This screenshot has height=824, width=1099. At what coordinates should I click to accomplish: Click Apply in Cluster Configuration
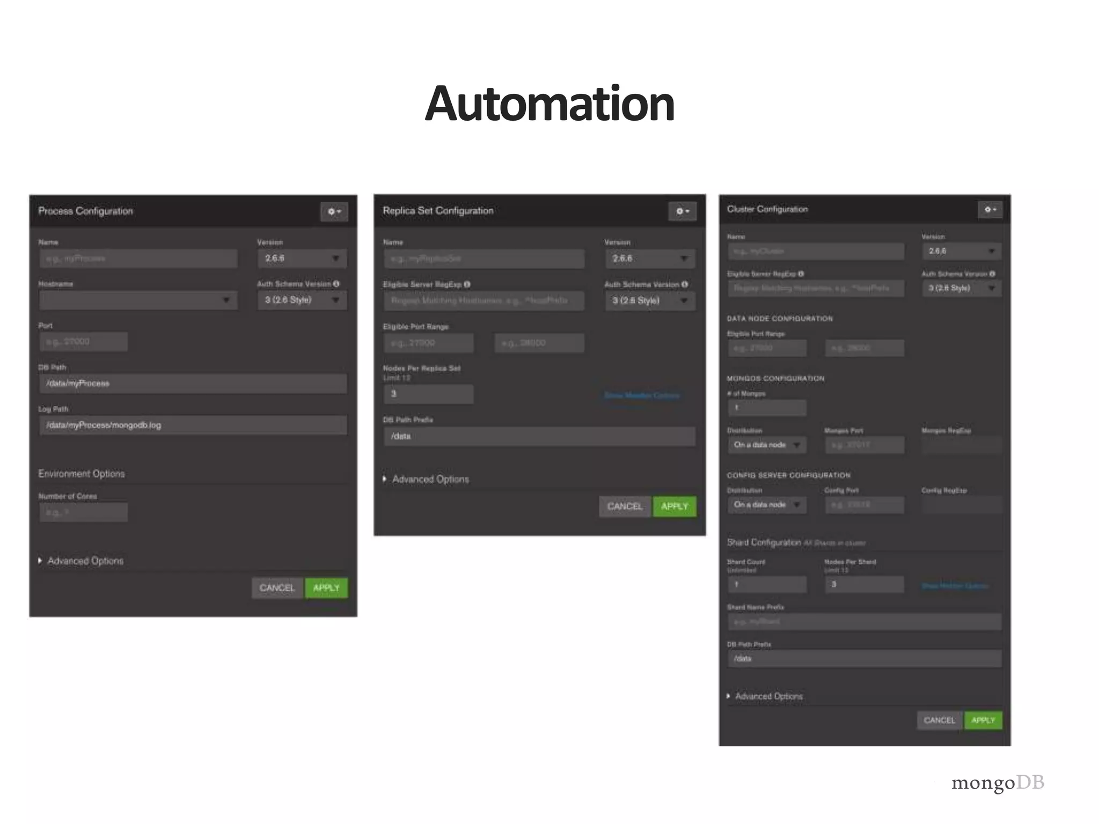[x=983, y=720]
